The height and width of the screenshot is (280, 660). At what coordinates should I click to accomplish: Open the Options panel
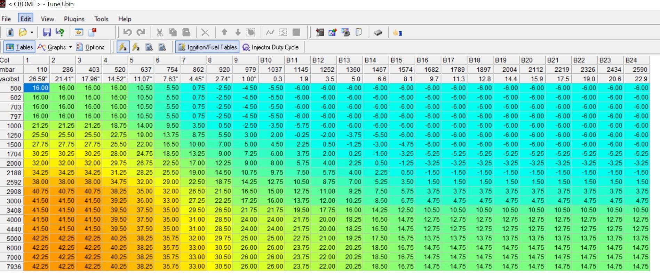(x=90, y=47)
